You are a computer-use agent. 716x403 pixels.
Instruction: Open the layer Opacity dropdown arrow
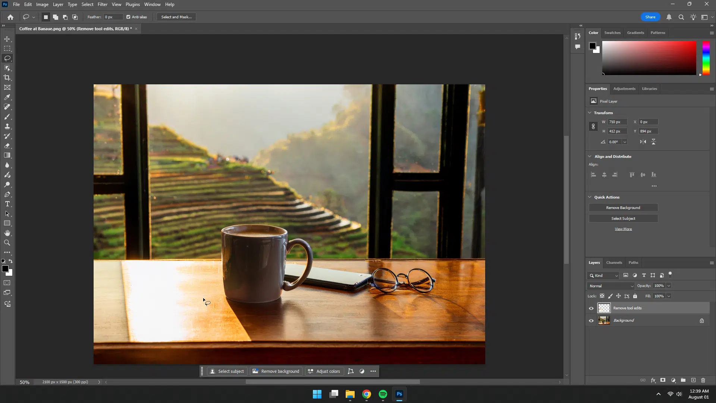(x=669, y=286)
